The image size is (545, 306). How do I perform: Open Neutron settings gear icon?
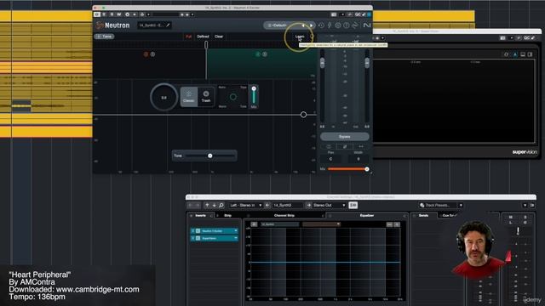point(338,25)
